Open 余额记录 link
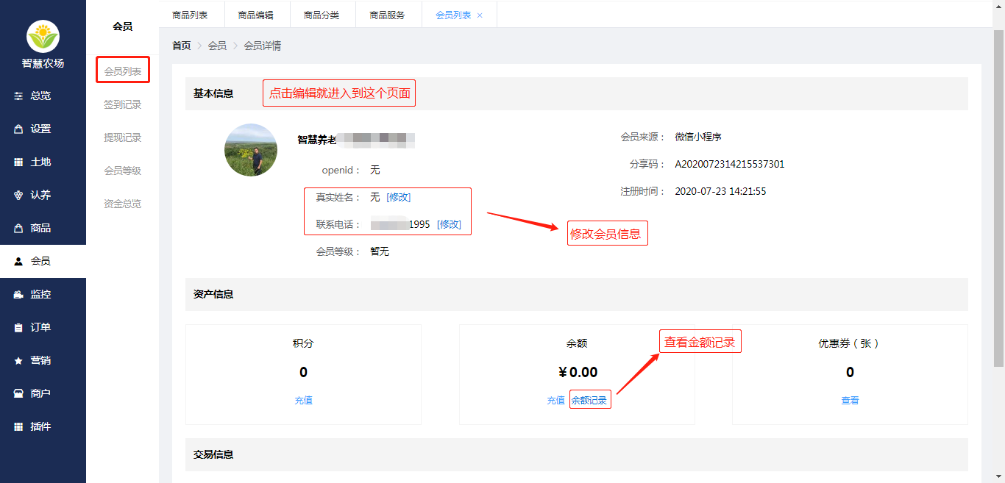The height and width of the screenshot is (483, 1005). click(589, 401)
